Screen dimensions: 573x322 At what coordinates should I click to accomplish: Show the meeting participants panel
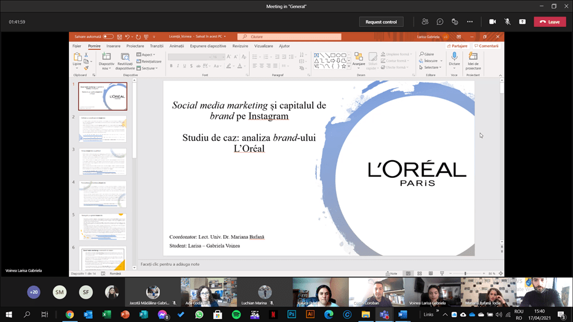click(x=425, y=22)
